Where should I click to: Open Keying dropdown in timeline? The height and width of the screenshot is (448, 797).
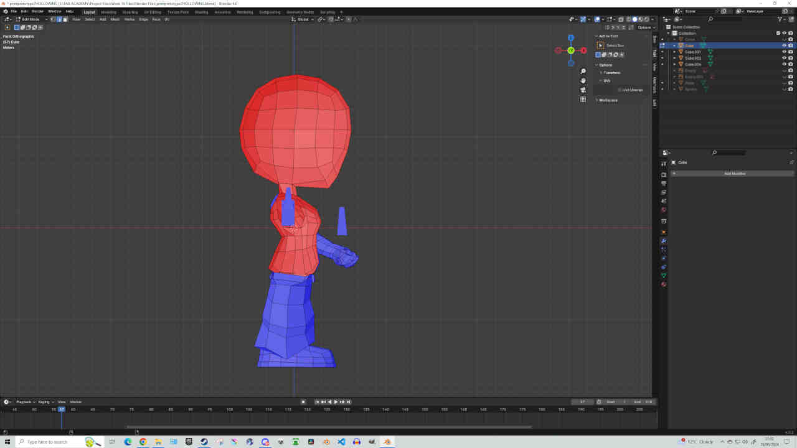click(x=45, y=402)
